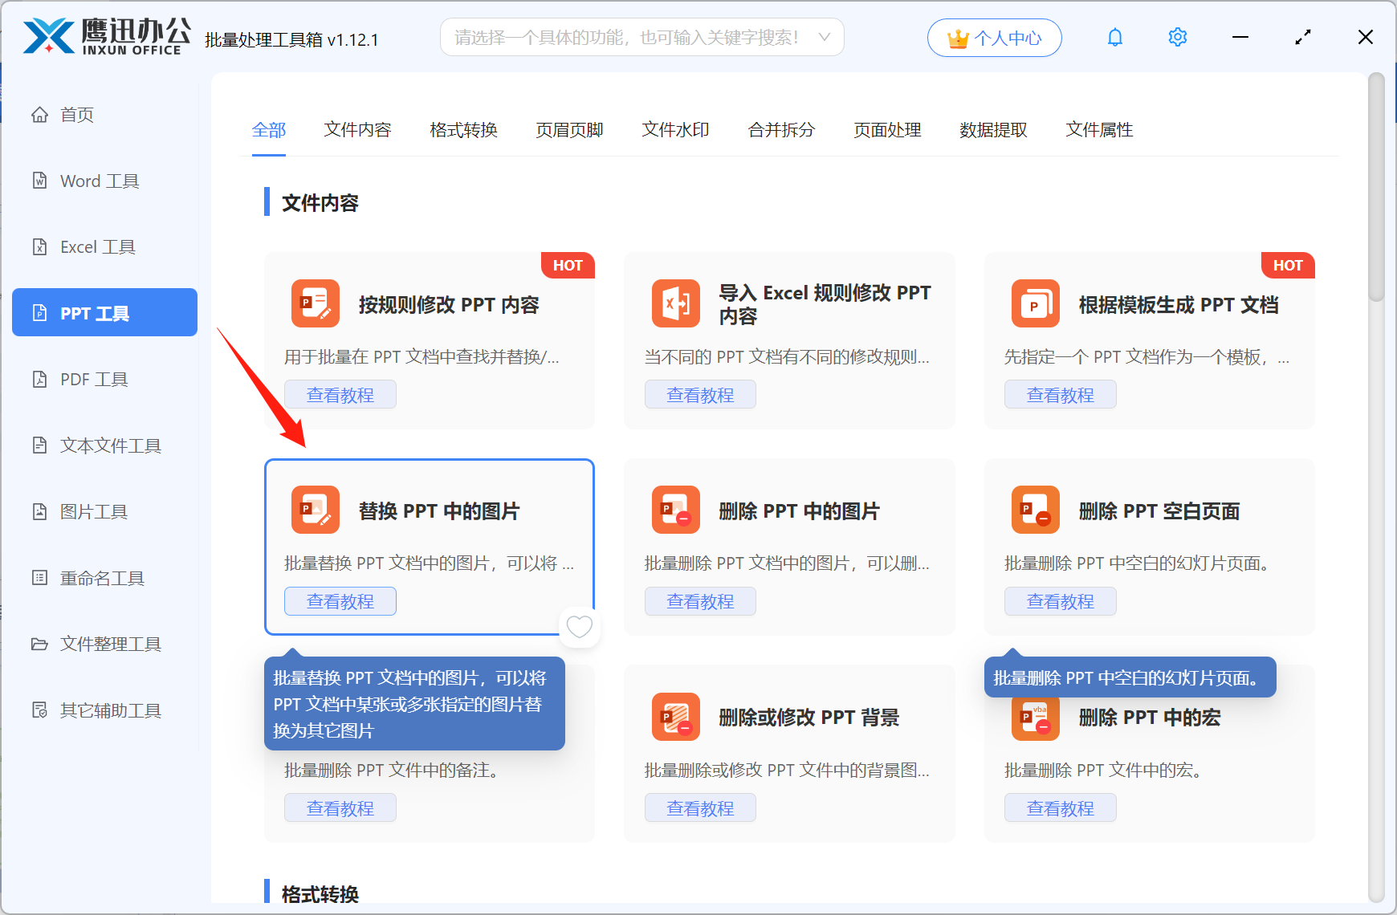The height and width of the screenshot is (915, 1397).
Task: Select the currently highlighted PPT 工具 tab
Action: (x=104, y=312)
